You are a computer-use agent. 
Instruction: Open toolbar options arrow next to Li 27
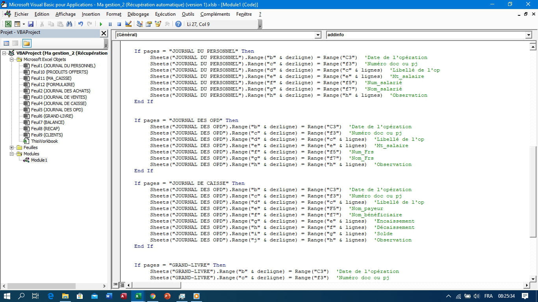point(260,25)
